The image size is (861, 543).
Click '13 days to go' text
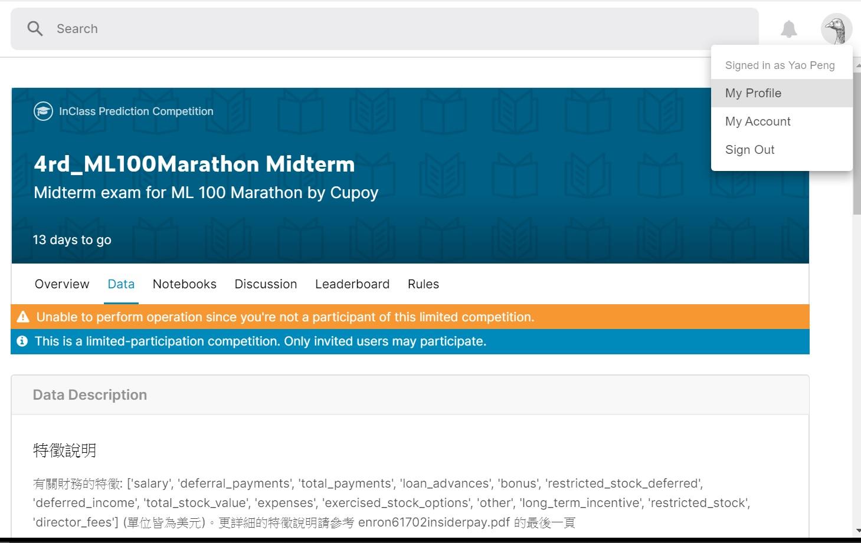point(72,240)
